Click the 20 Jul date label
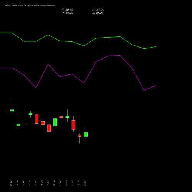The height and width of the screenshot is (192, 192). click(54, 183)
